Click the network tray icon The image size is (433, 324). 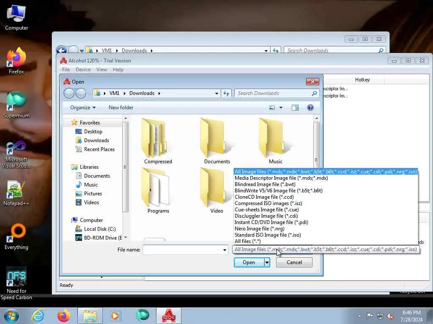[x=380, y=316]
